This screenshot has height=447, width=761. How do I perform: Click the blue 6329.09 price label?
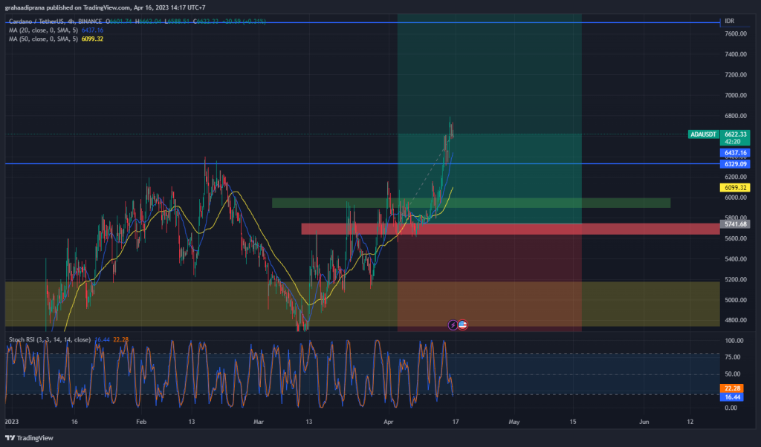coord(735,164)
